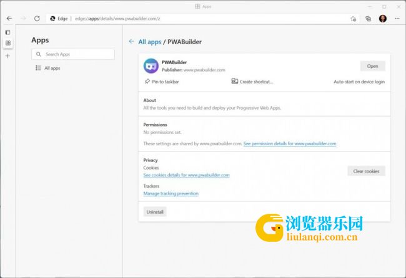Click the pin icon next to Pin to taskbar
Image resolution: width=406 pixels, height=278 pixels.
pos(147,82)
